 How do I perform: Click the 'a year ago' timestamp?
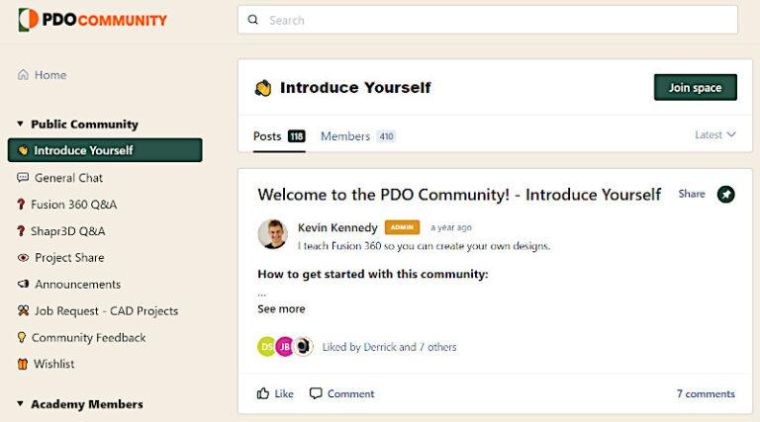tap(451, 227)
